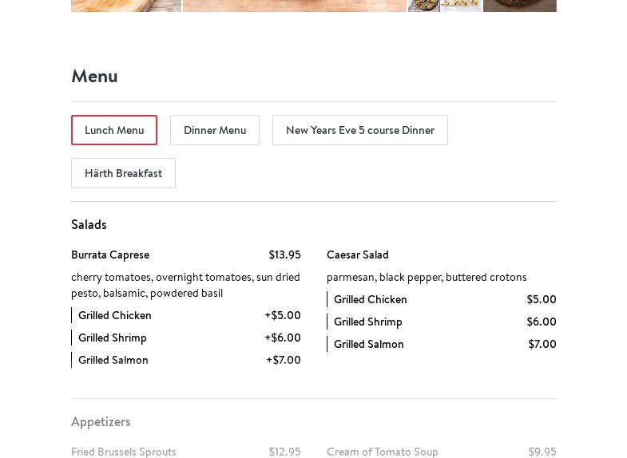
Task: Click the Caesar Salad ingredients description
Action: 427,278
